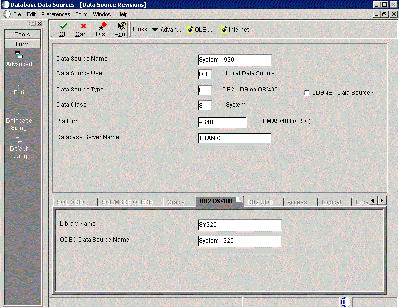399x308 pixels.
Task: Expand the Links dropdown arrow
Action: click(x=155, y=30)
